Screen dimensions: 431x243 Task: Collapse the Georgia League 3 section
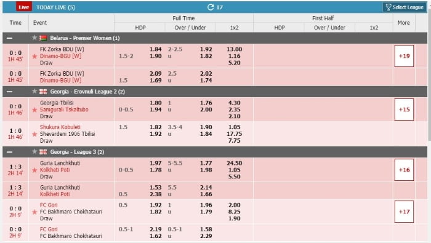(x=9, y=152)
